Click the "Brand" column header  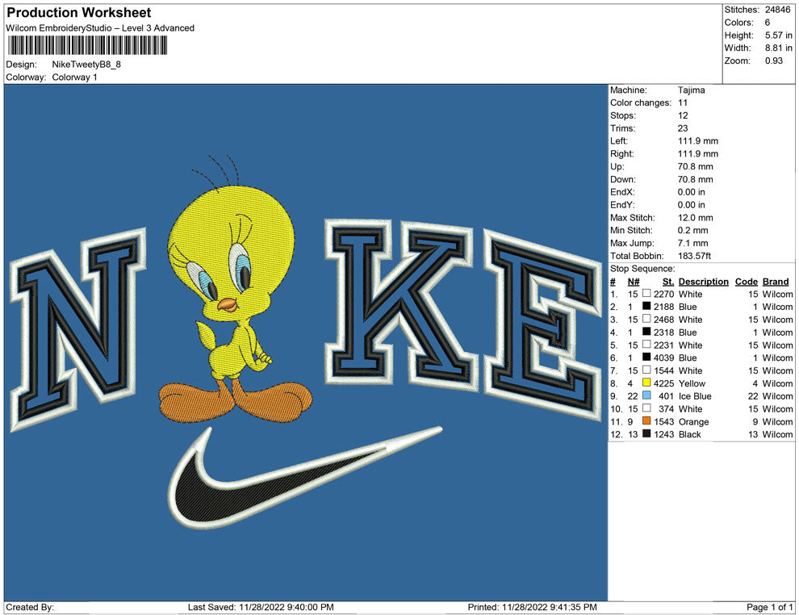click(x=776, y=281)
